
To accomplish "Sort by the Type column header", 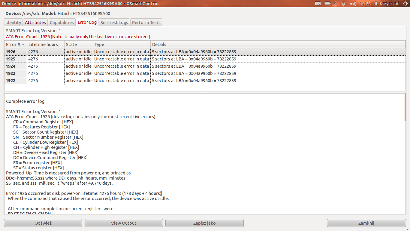I will [x=122, y=44].
